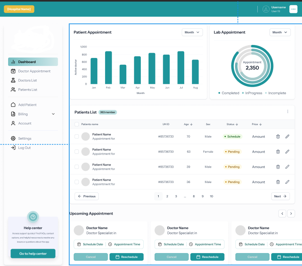Screen dimensions: 302x266
Task: Go to page 3 in pagination
Action: pos(176,196)
